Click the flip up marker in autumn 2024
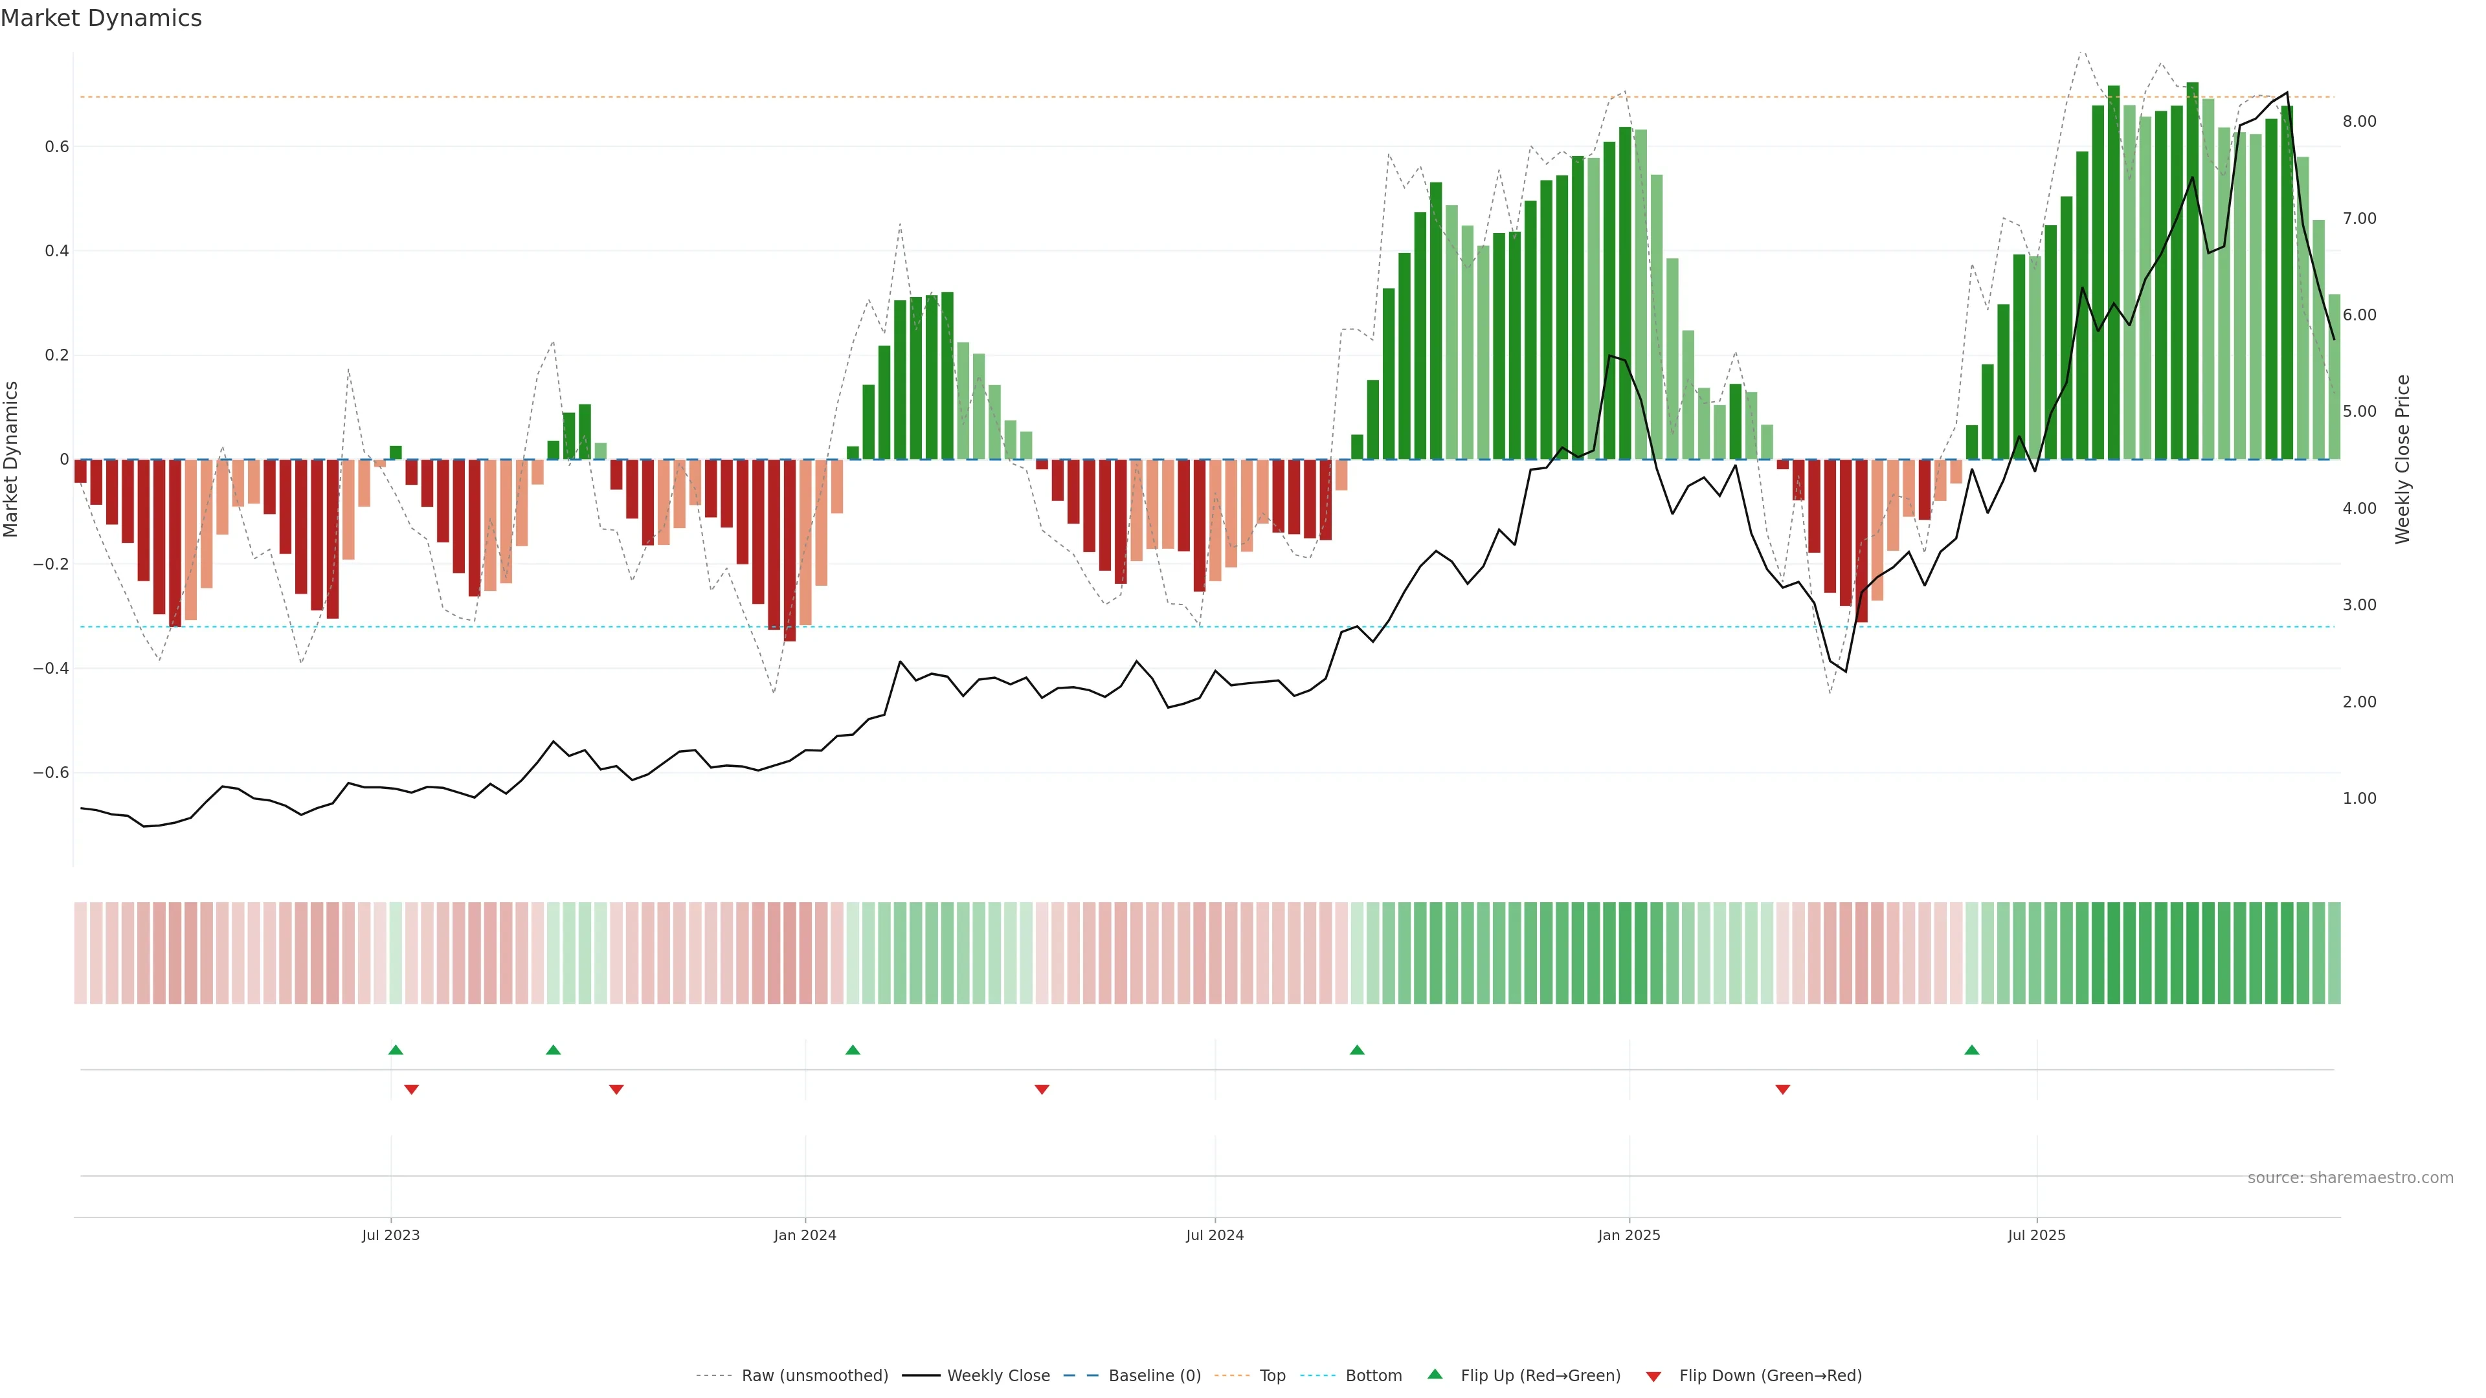2486x1398 pixels. [1357, 1050]
